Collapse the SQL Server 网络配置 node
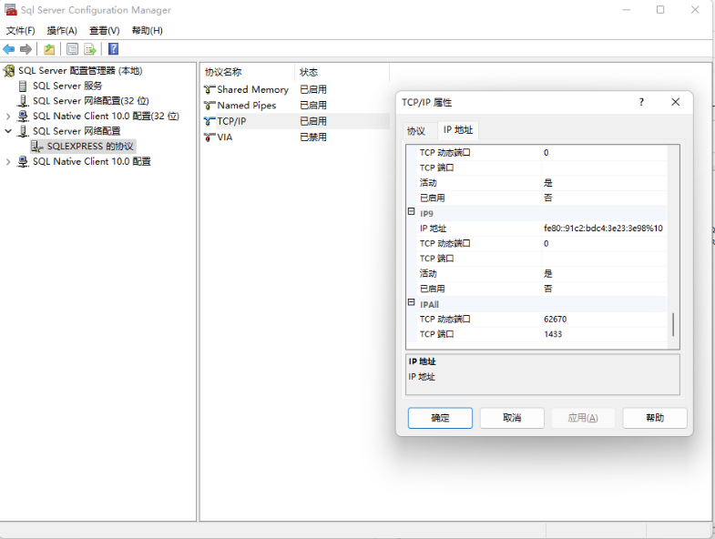Image resolution: width=715 pixels, height=539 pixels. point(8,131)
